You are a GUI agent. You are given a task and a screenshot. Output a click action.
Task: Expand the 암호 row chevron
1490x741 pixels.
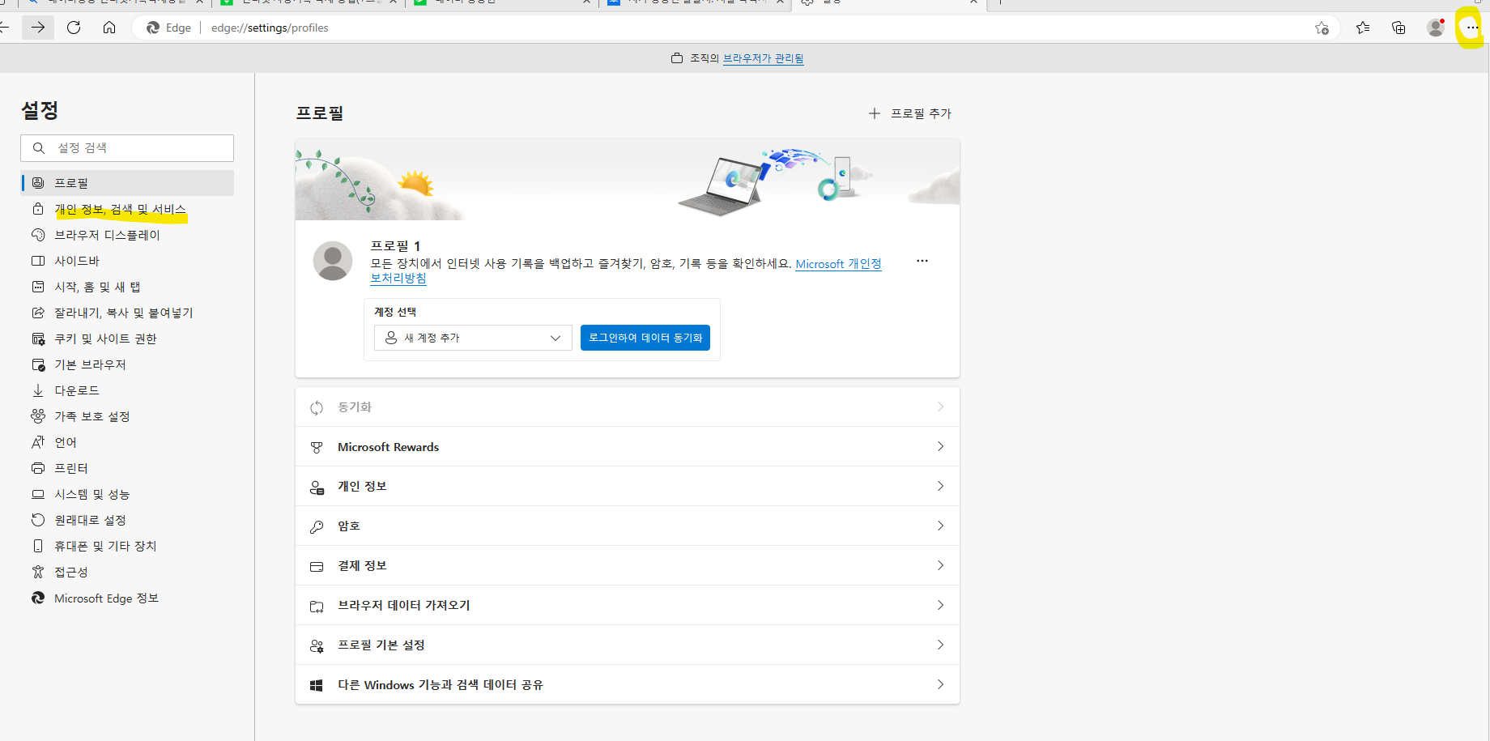click(940, 526)
